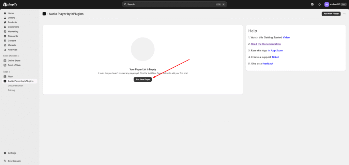Open Dev Console at bottom left

click(14, 161)
